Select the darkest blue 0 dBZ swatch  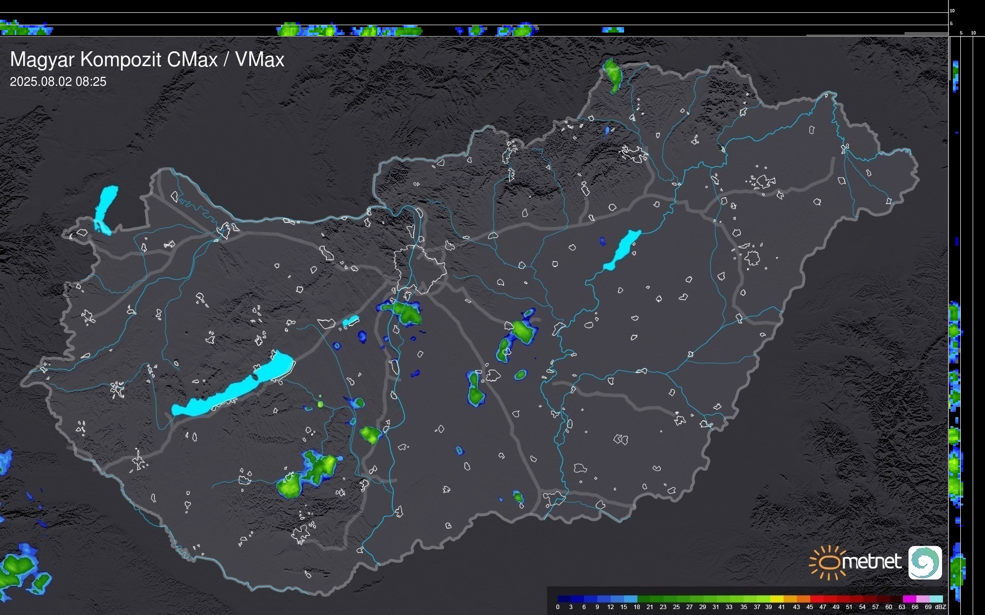[x=564, y=599]
